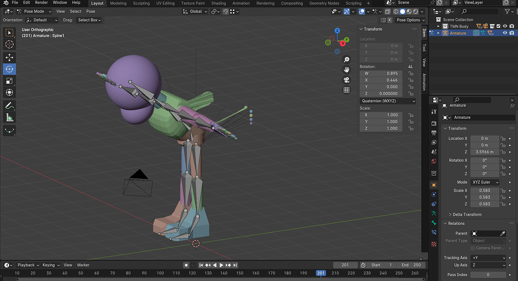Open the Tool properties tab icon
Image resolution: width=518 pixels, height=281 pixels.
tap(434, 112)
